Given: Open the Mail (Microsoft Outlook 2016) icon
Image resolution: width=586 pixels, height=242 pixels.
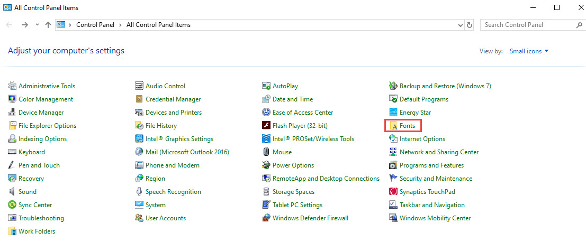Looking at the screenshot, I should click(x=139, y=152).
